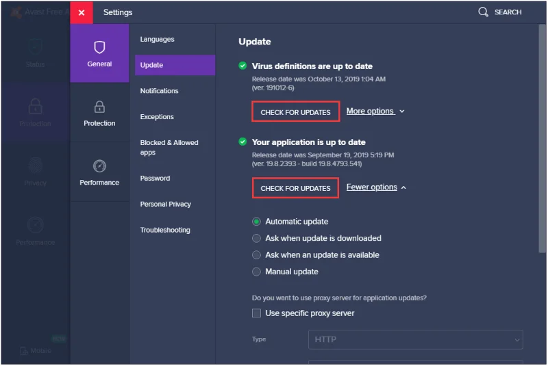Click the chevron next to Fewer options

[403, 187]
